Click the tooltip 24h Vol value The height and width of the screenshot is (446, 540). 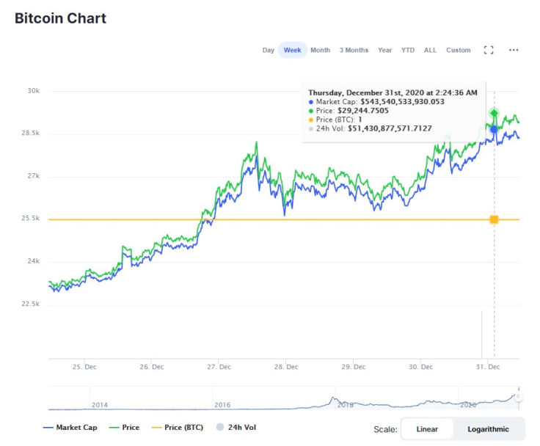point(390,128)
